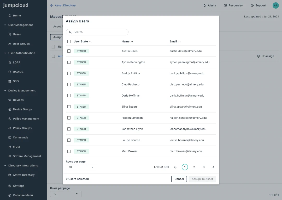This screenshot has height=200, width=282.
Task: Click the LDAP icon in sidebar
Action: point(10,63)
